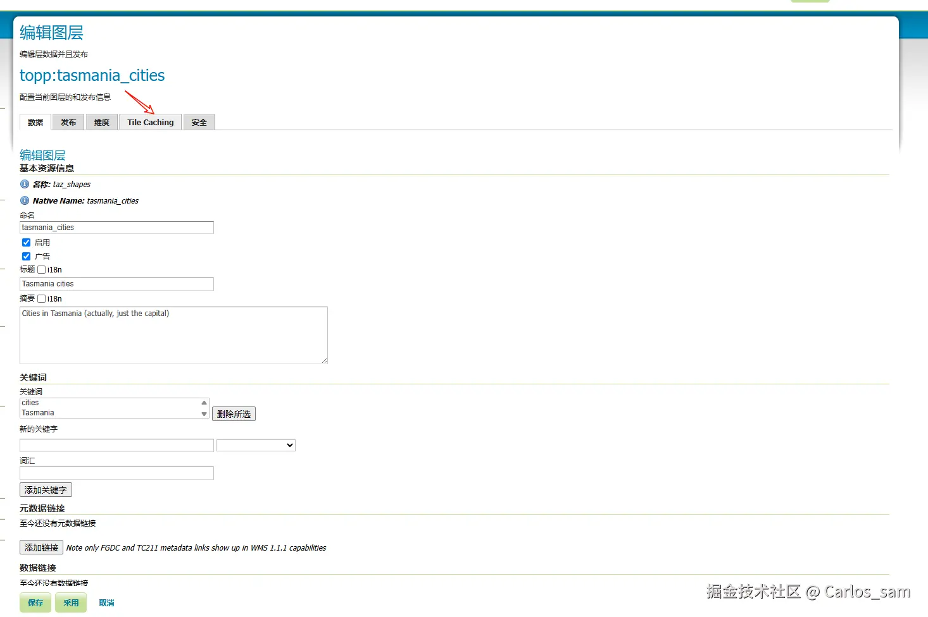Image resolution: width=928 pixels, height=617 pixels.
Task: Toggle the 启用 checkbox
Action: coord(26,242)
